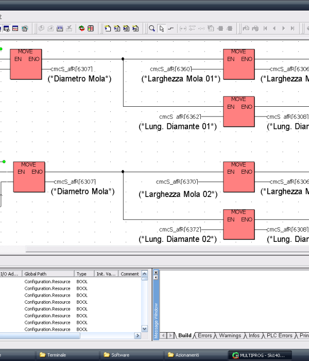Click the zoom magnifier tool in toolbar
309x361 pixels.
152,28
